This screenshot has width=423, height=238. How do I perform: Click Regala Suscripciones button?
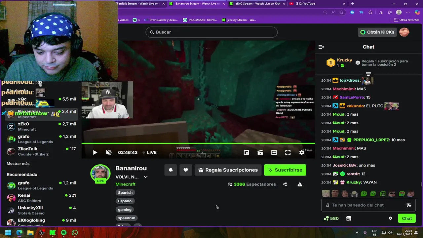click(228, 170)
